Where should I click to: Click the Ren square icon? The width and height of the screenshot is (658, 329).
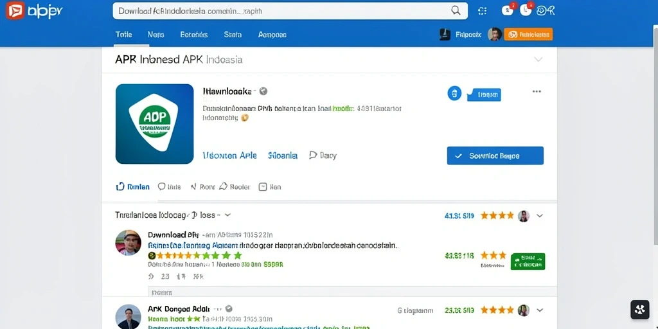(x=263, y=187)
